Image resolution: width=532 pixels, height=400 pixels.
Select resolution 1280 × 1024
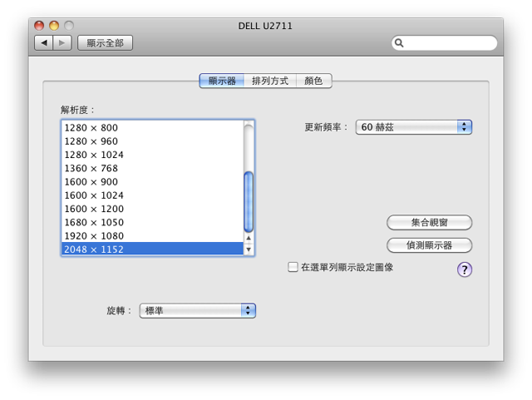click(153, 155)
